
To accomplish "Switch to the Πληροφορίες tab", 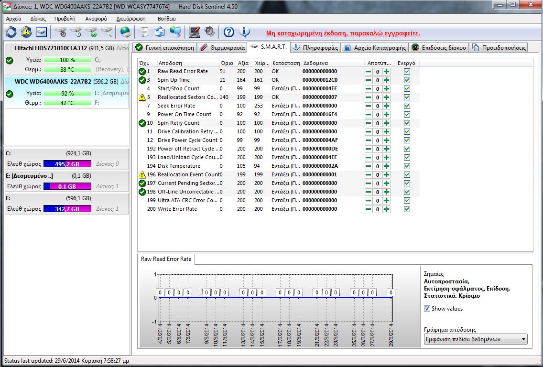I will click(315, 48).
